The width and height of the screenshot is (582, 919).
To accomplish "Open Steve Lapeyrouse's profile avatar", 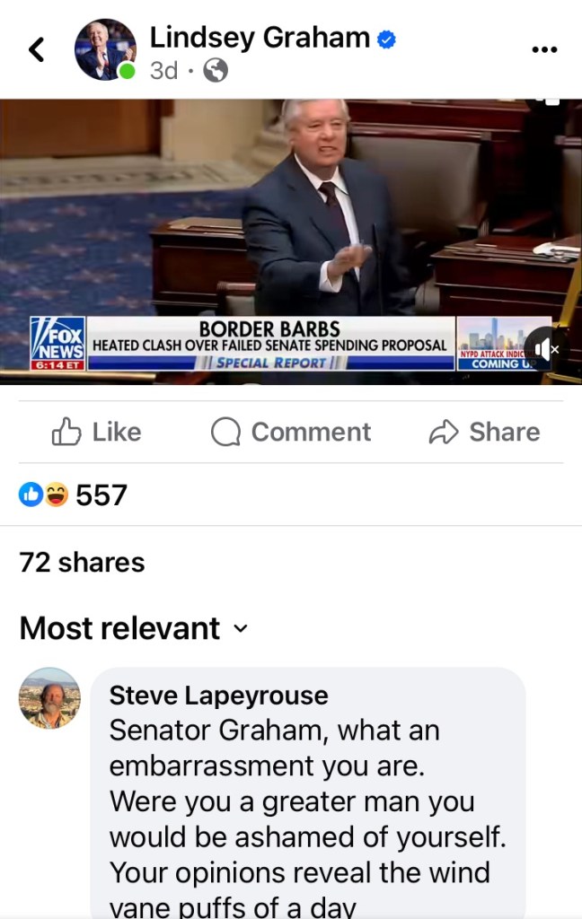I will 50,698.
